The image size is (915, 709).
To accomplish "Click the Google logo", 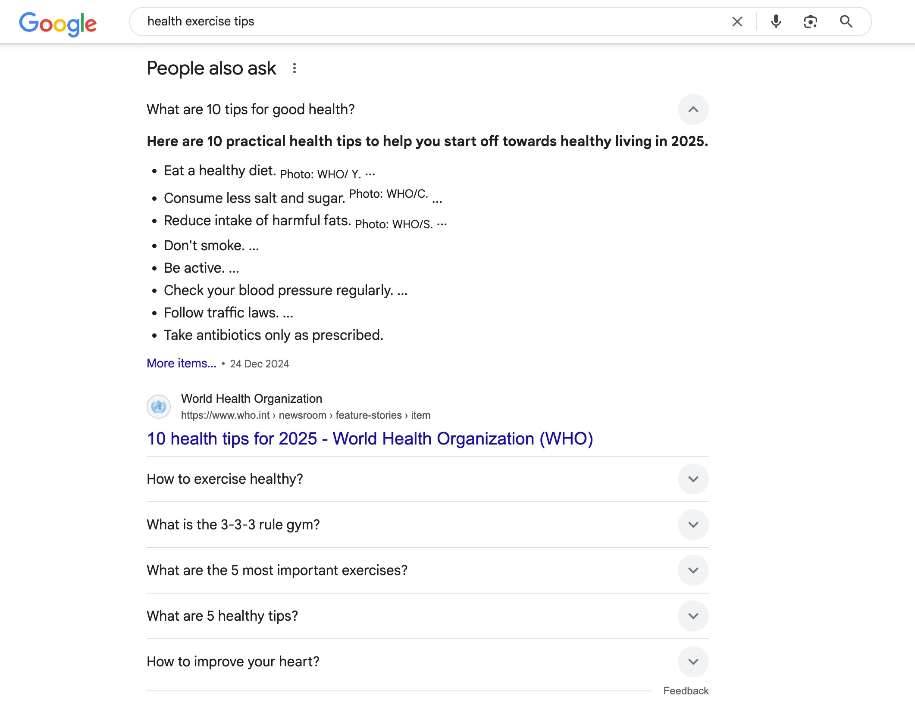I will (58, 23).
